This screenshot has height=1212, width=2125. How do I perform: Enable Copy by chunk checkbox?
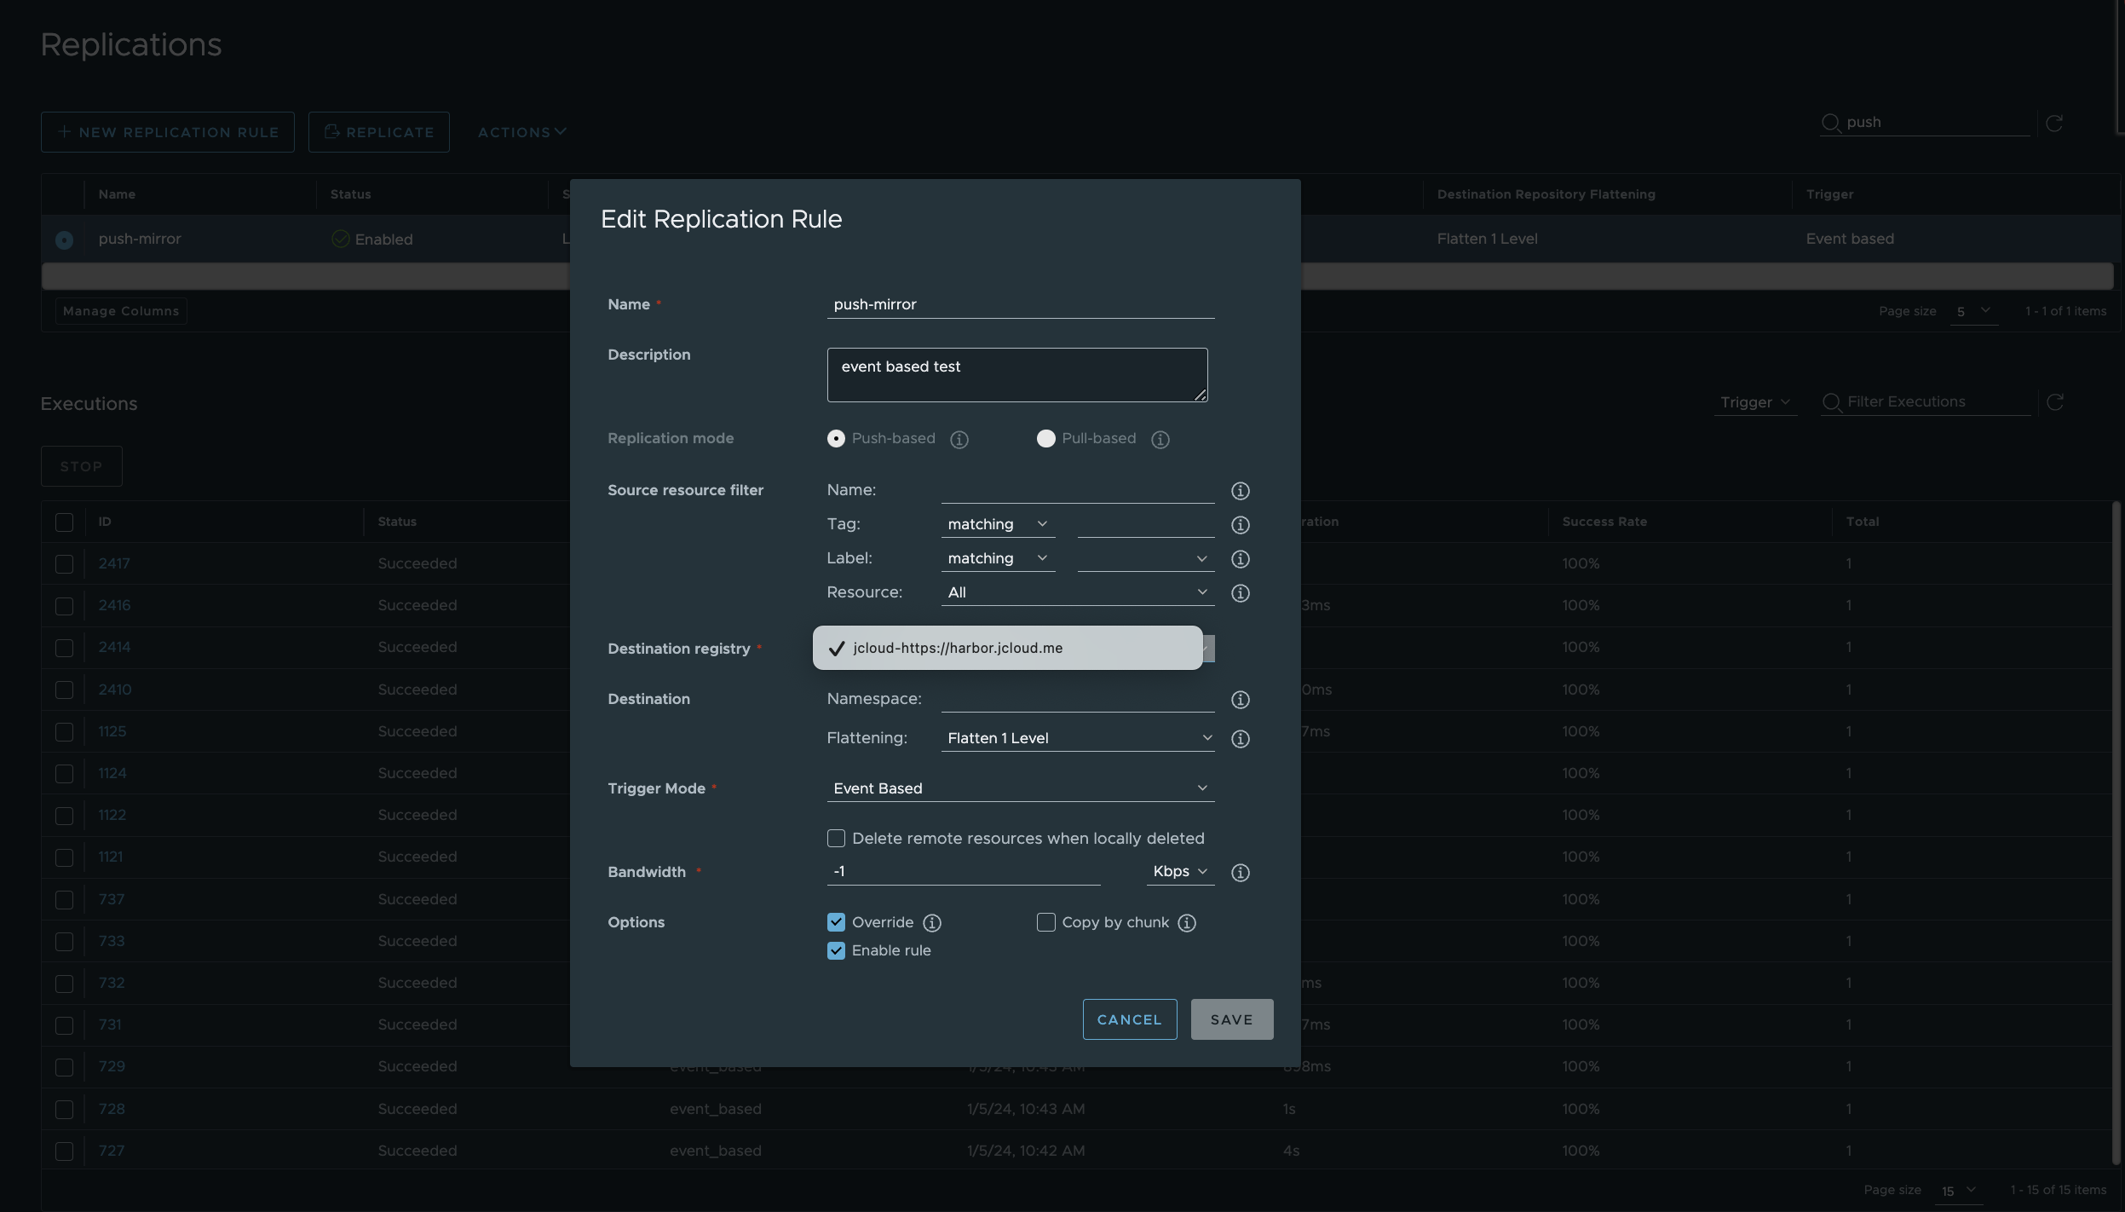(1045, 922)
